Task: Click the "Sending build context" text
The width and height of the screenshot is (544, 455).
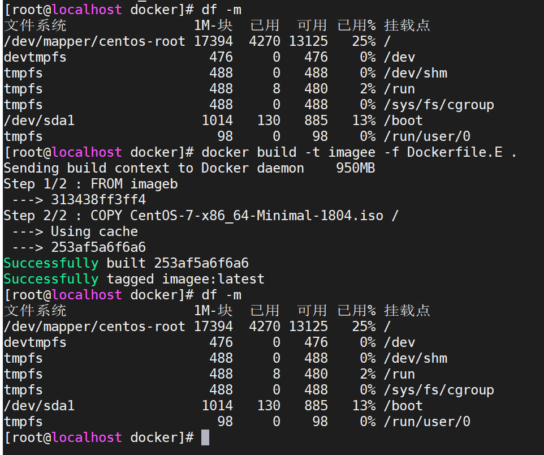Action: 89,168
